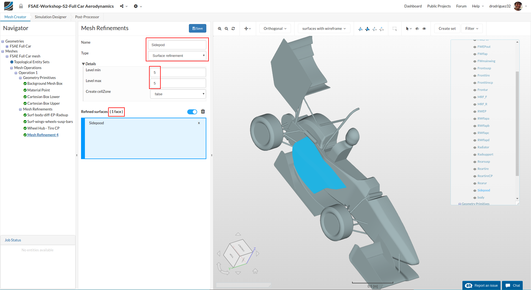This screenshot has width=531, height=290.
Task: Switch to the Mesh Creator tab
Action: (x=15, y=17)
